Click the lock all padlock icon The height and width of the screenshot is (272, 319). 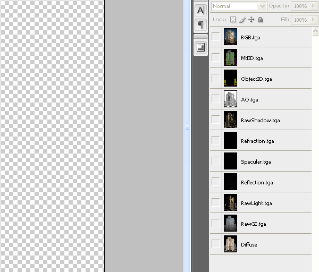260,20
